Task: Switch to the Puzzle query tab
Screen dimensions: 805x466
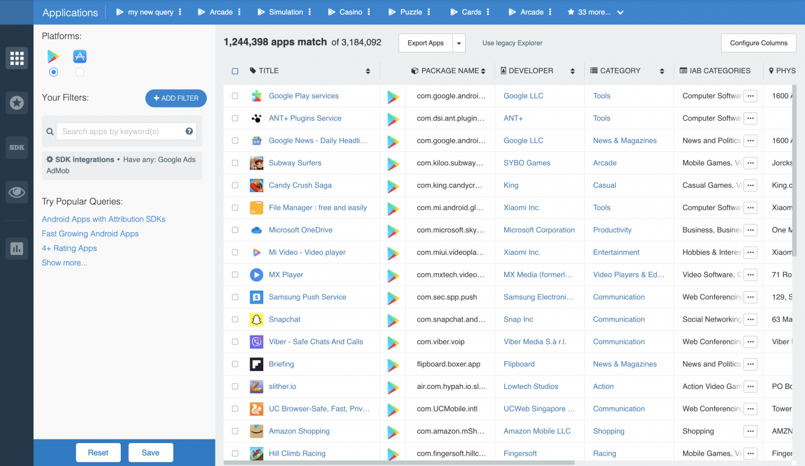Action: pos(405,12)
